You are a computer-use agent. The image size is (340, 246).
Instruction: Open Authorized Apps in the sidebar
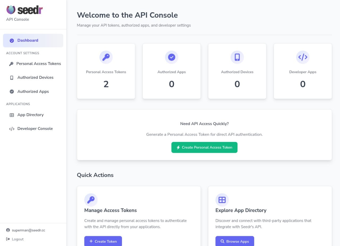(33, 92)
